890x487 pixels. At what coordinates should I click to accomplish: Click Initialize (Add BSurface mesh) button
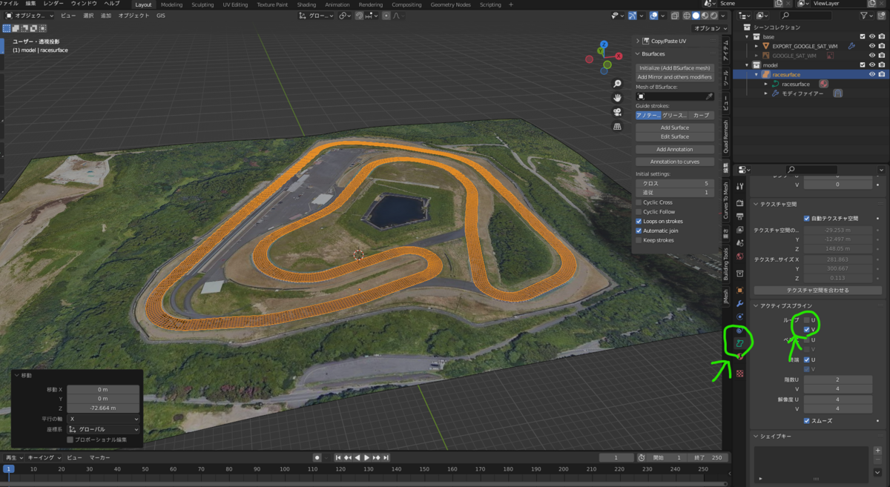pyautogui.click(x=675, y=67)
